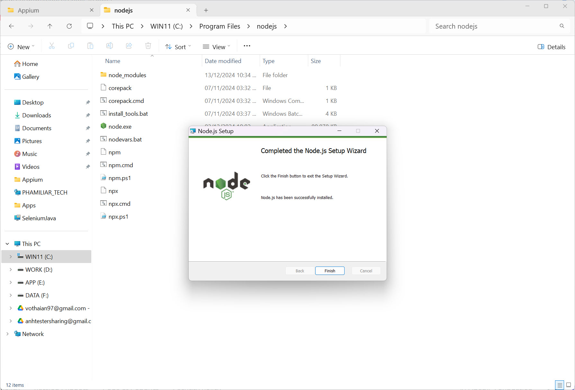Open Downloads quick access item
This screenshot has width=575, height=390.
tap(37, 115)
